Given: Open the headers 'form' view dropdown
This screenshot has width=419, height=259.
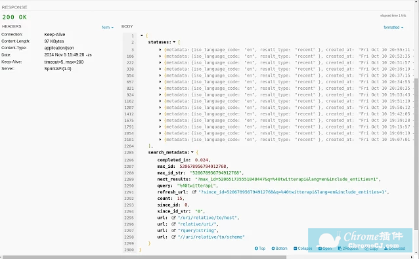Looking at the screenshot, I should coord(108,27).
